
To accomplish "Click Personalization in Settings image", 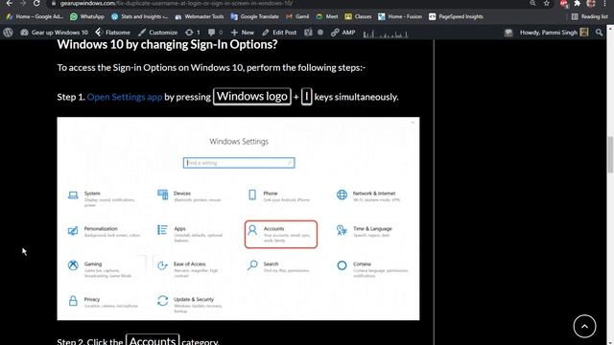I will [104, 231].
